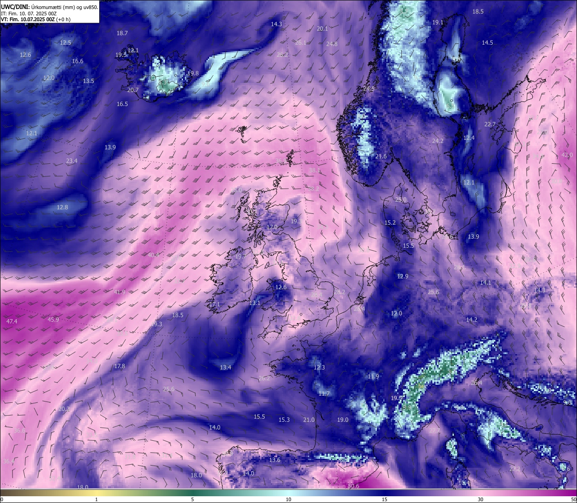577x503 pixels.
Task: Click the map value 23.4
Action: pos(72,161)
